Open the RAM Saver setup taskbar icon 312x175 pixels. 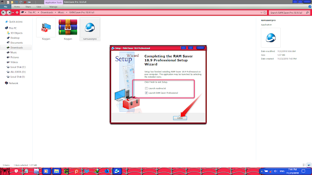(x=117, y=171)
